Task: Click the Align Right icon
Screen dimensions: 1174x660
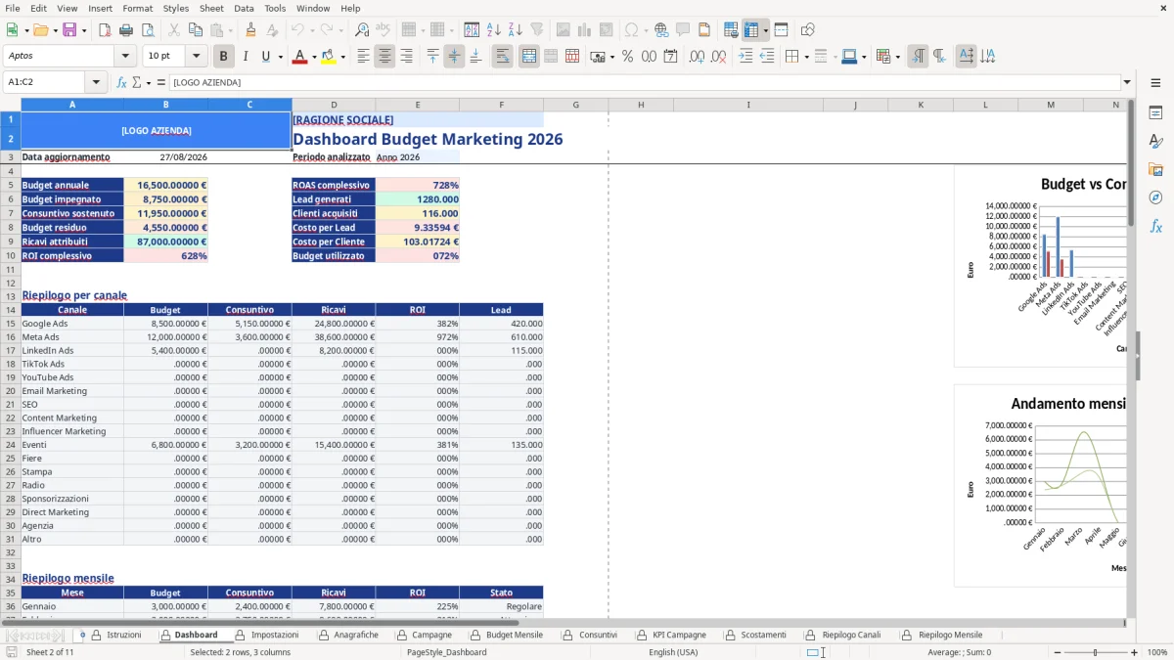Action: point(406,57)
